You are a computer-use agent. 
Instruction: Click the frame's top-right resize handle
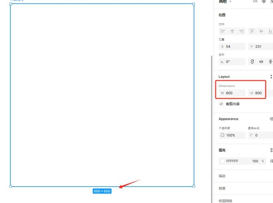[194, 4]
